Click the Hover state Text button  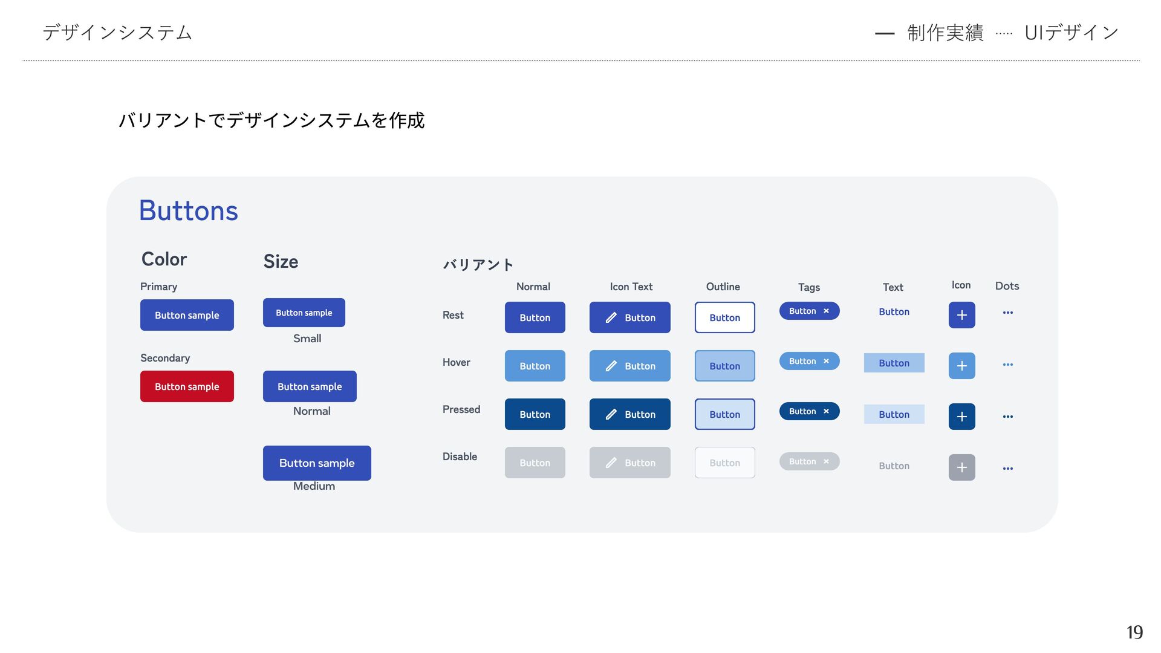(894, 363)
